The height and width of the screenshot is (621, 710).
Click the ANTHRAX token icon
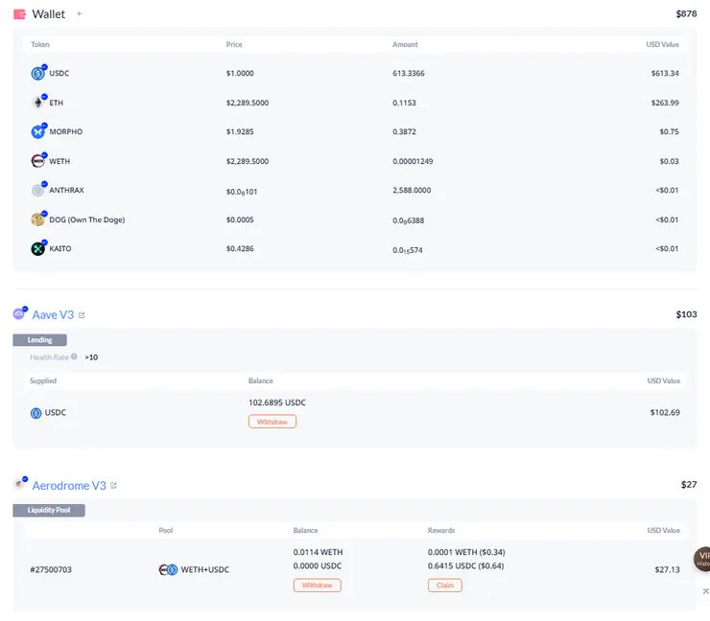(38, 190)
